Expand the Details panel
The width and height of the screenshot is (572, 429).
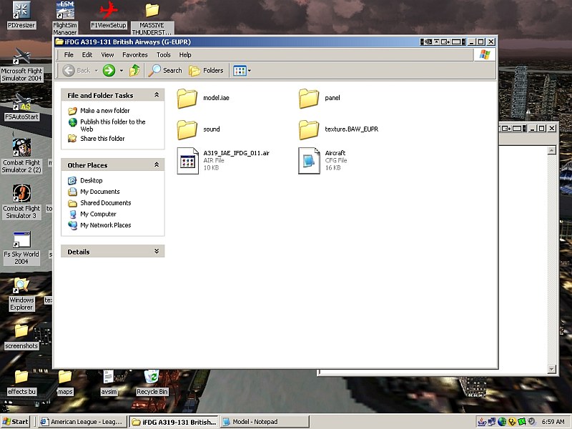click(x=157, y=252)
